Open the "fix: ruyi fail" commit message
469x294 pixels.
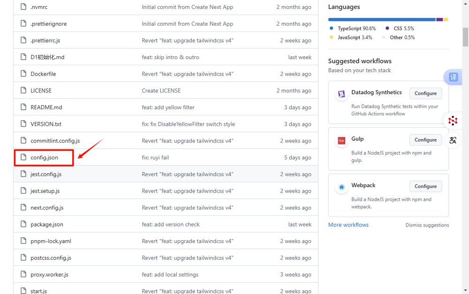[x=155, y=158]
